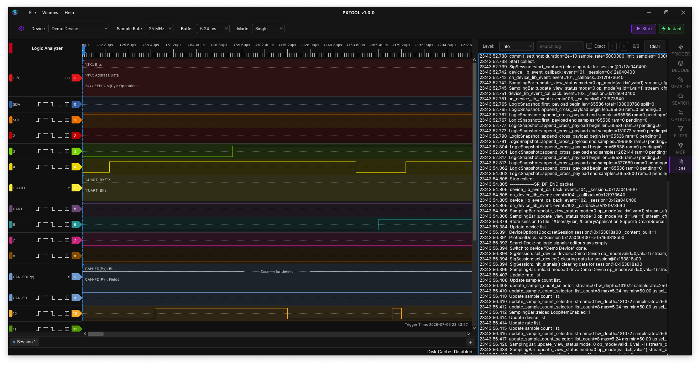Viewport: 700px width, 365px height.
Task: Go to previous log search result
Action: pos(612,46)
